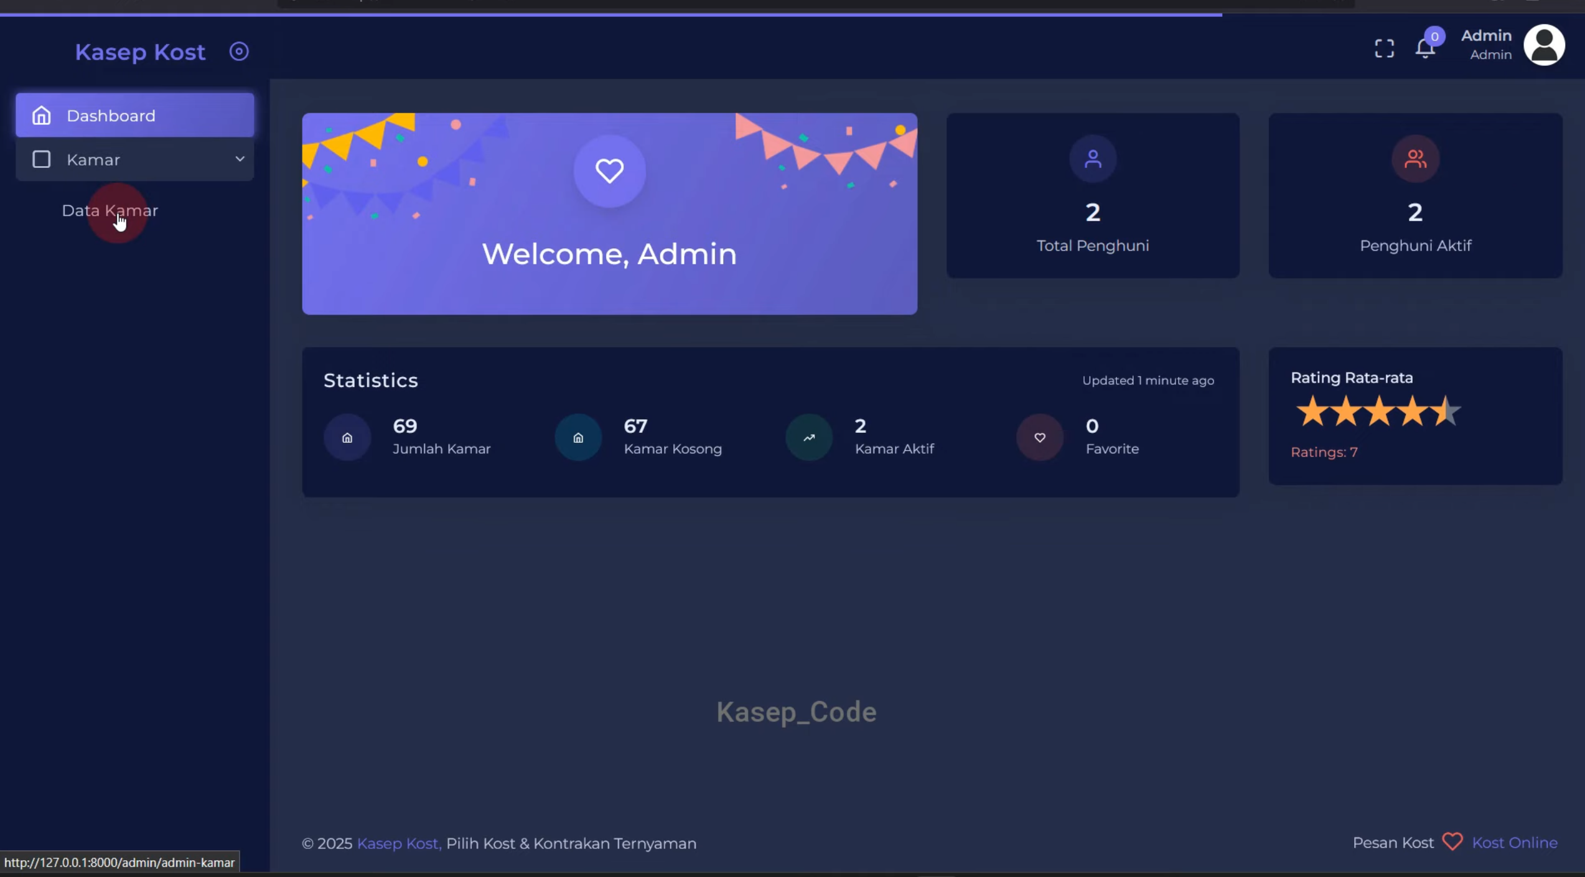Click the Kasep Kost logo title
Viewport: 1585px width, 877px height.
[x=140, y=52]
